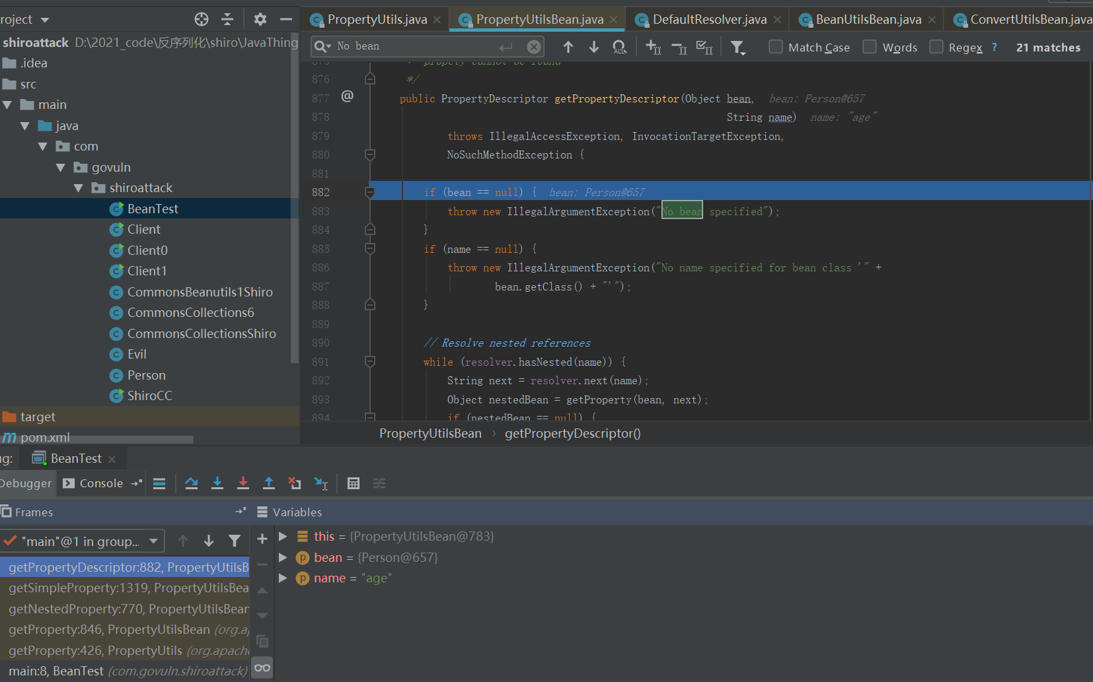1093x682 pixels.
Task: Click the Run to Cursor icon
Action: pos(320,483)
